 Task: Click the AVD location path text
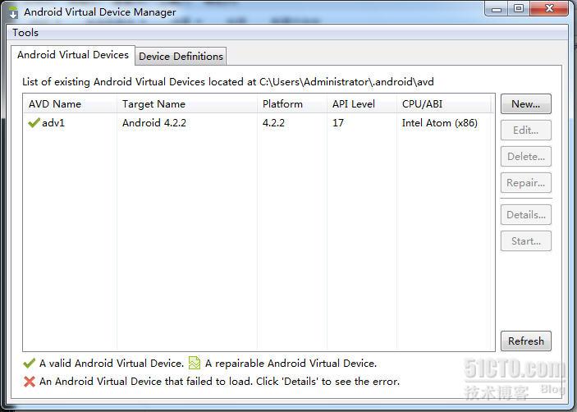tap(346, 82)
